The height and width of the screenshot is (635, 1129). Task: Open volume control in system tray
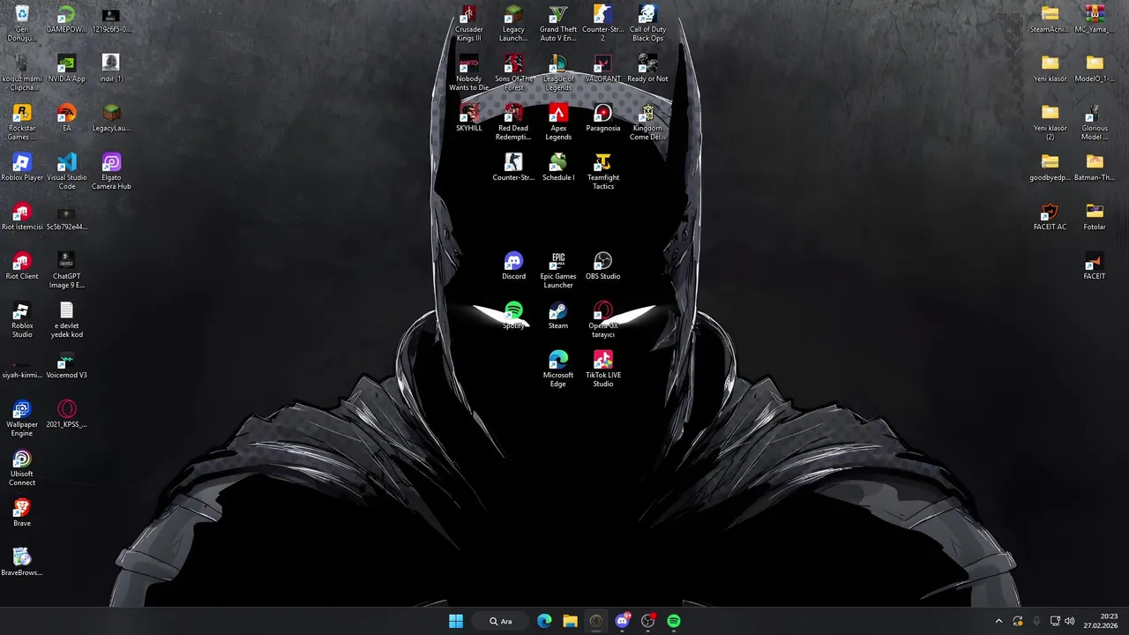click(x=1070, y=621)
